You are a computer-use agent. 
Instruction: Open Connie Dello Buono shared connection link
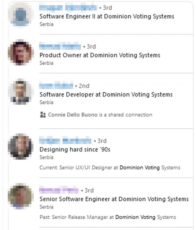click(100, 115)
